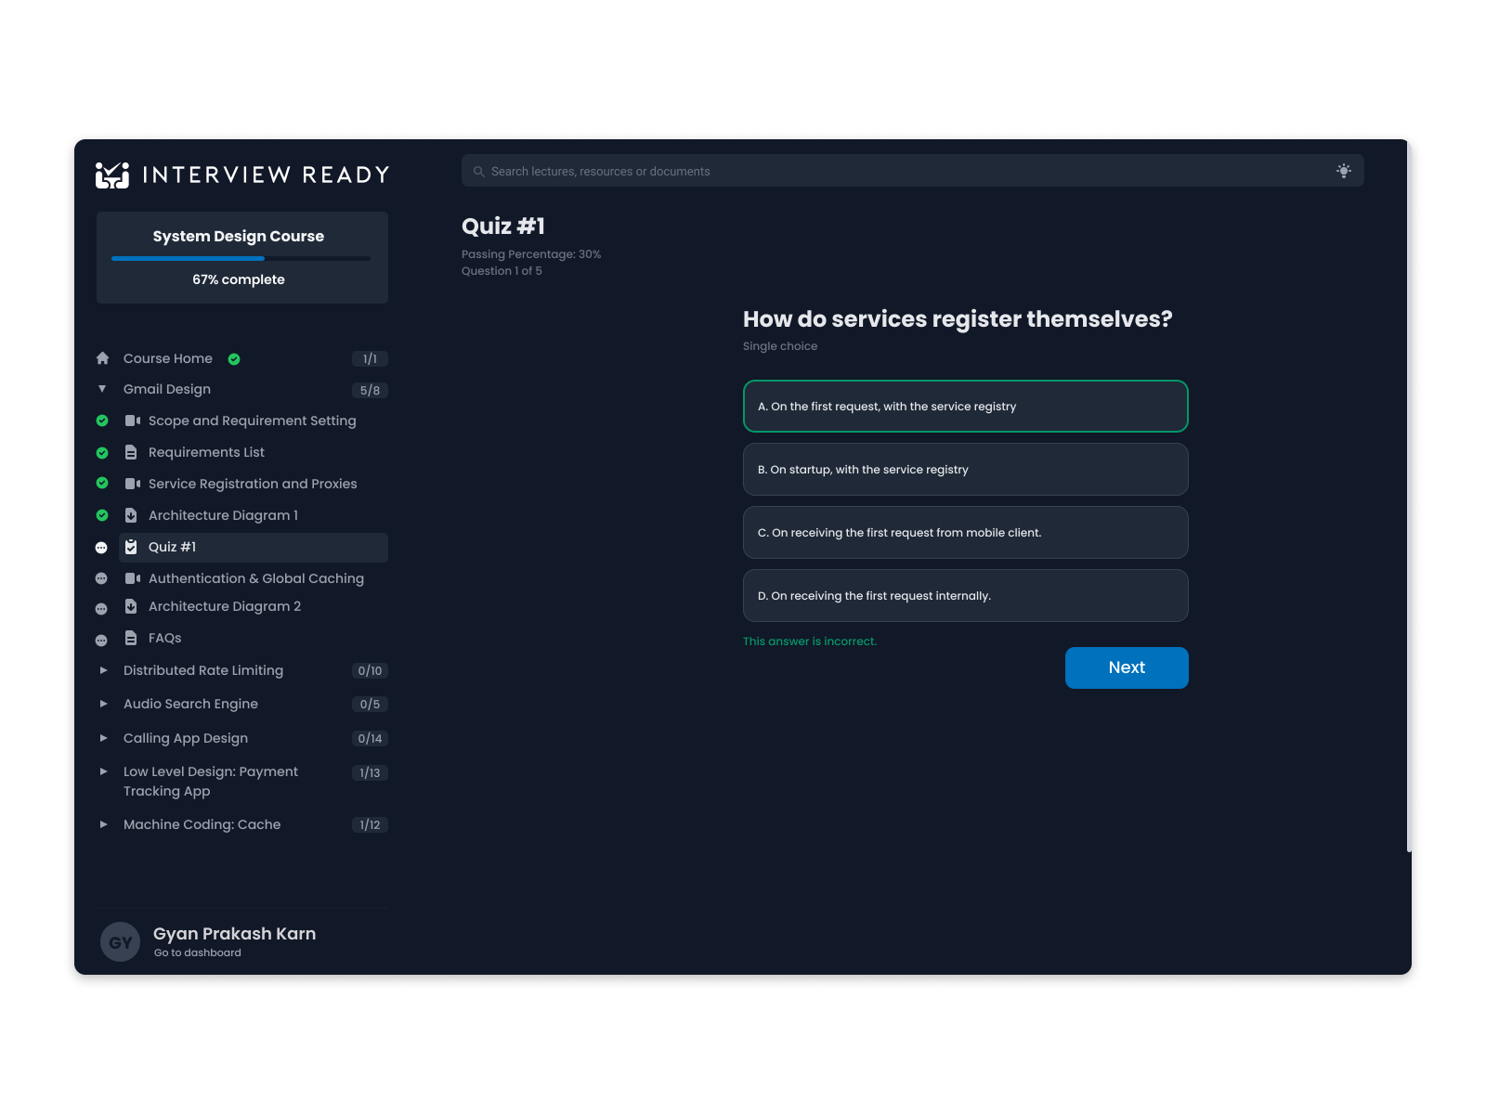This screenshot has height=1114, width=1486.
Task: Expand the Calling App Design section
Action: click(102, 738)
